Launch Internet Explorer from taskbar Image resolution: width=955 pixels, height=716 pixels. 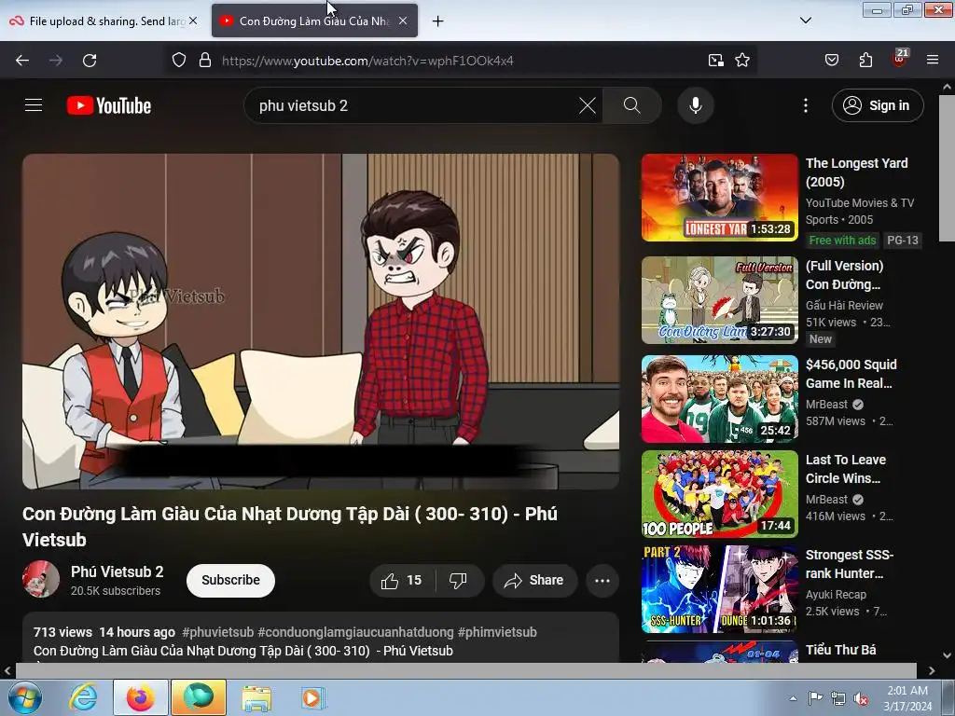[83, 697]
